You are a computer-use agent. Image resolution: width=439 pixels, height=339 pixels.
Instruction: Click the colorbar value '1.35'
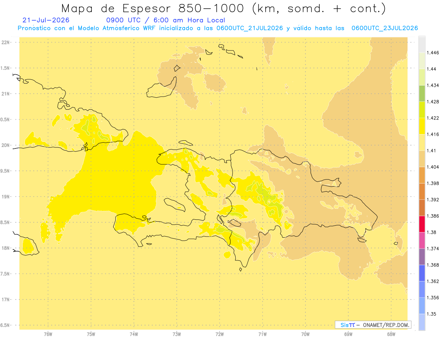point(432,314)
